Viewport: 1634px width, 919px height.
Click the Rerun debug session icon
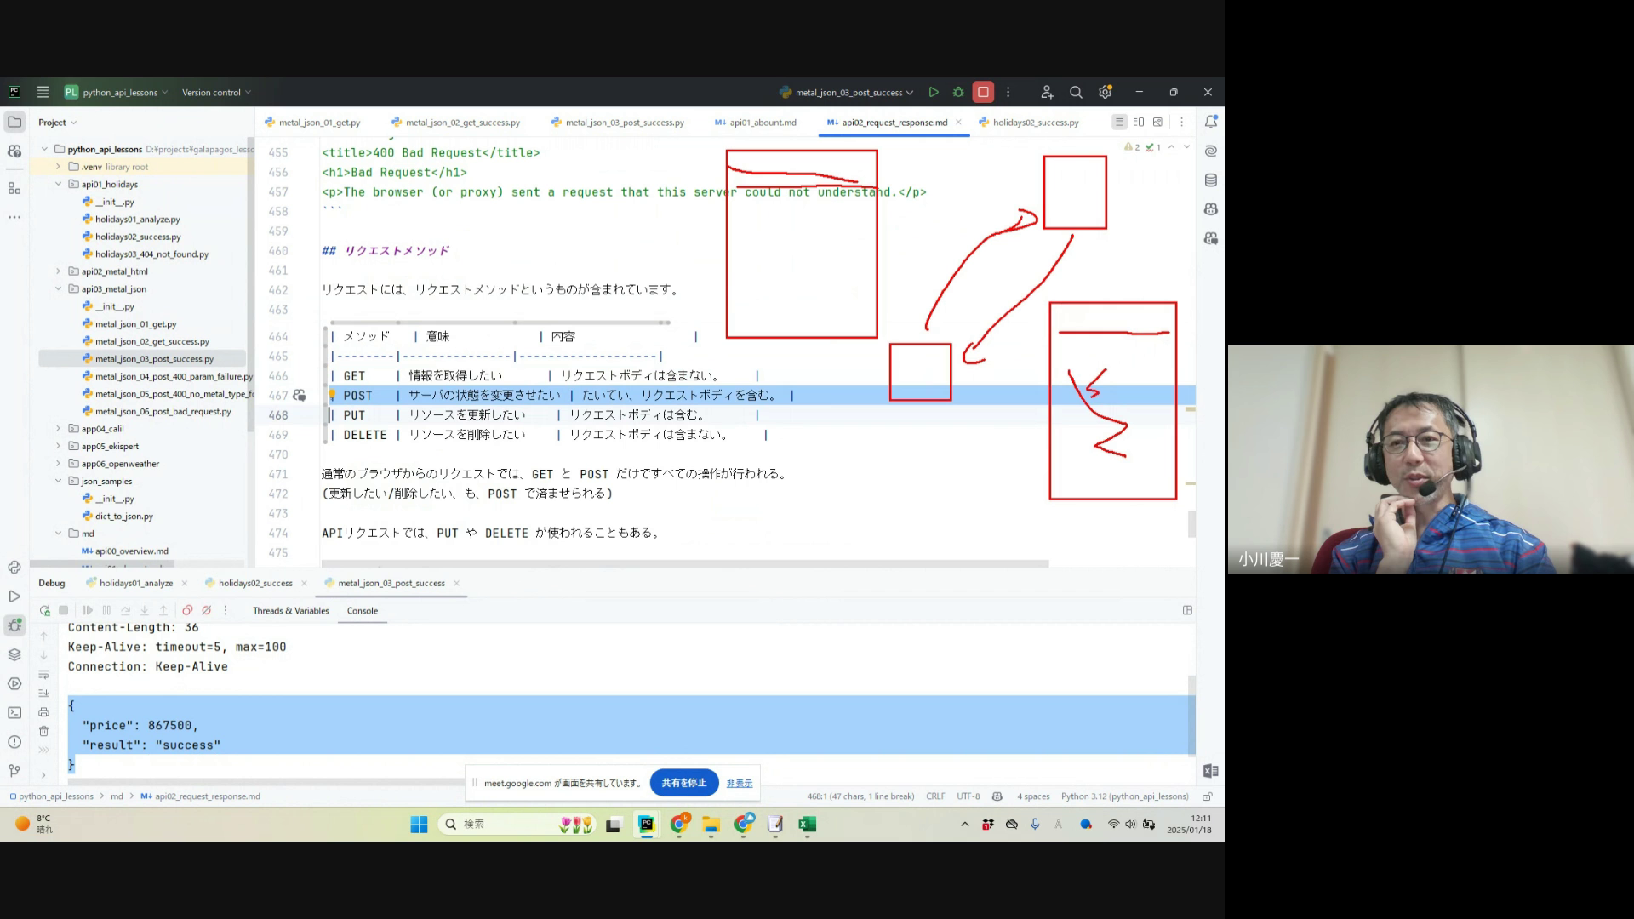pos(45,611)
